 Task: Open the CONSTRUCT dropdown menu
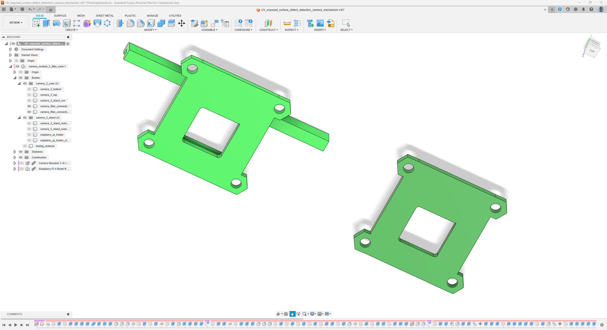[x=269, y=30]
